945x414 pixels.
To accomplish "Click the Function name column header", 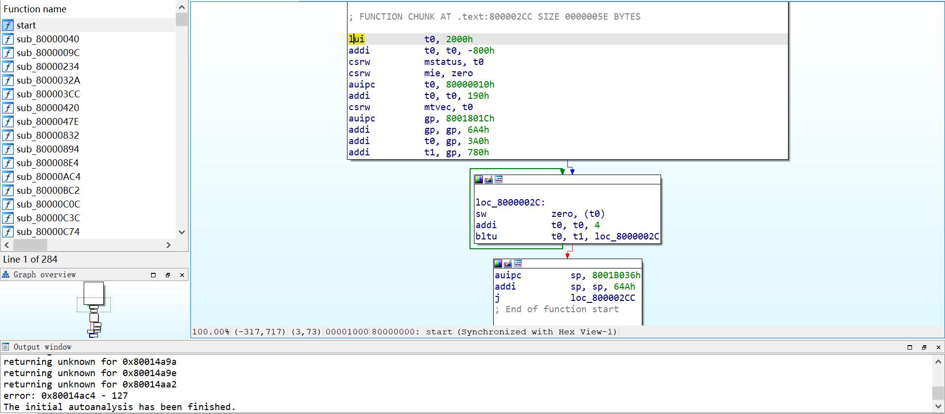I will point(34,9).
